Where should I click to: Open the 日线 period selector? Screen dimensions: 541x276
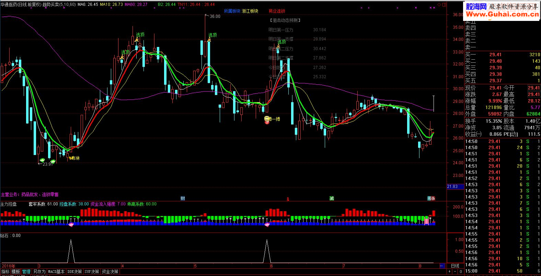(x=455, y=266)
